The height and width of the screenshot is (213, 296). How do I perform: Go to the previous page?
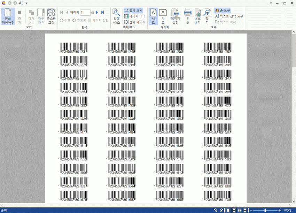coord(67,13)
